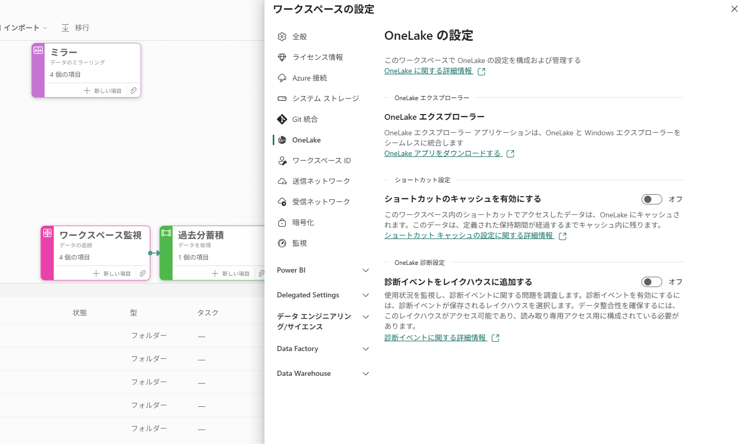
Task: Click 4 個の項目 on ミラー card
Action: coord(65,75)
